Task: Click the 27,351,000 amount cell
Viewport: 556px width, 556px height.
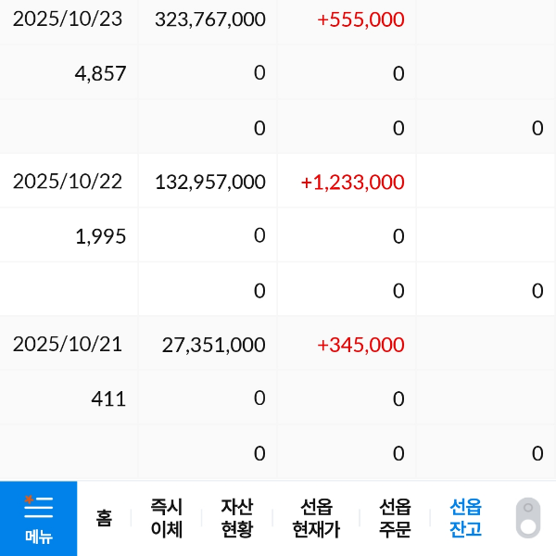Action: click(x=213, y=346)
